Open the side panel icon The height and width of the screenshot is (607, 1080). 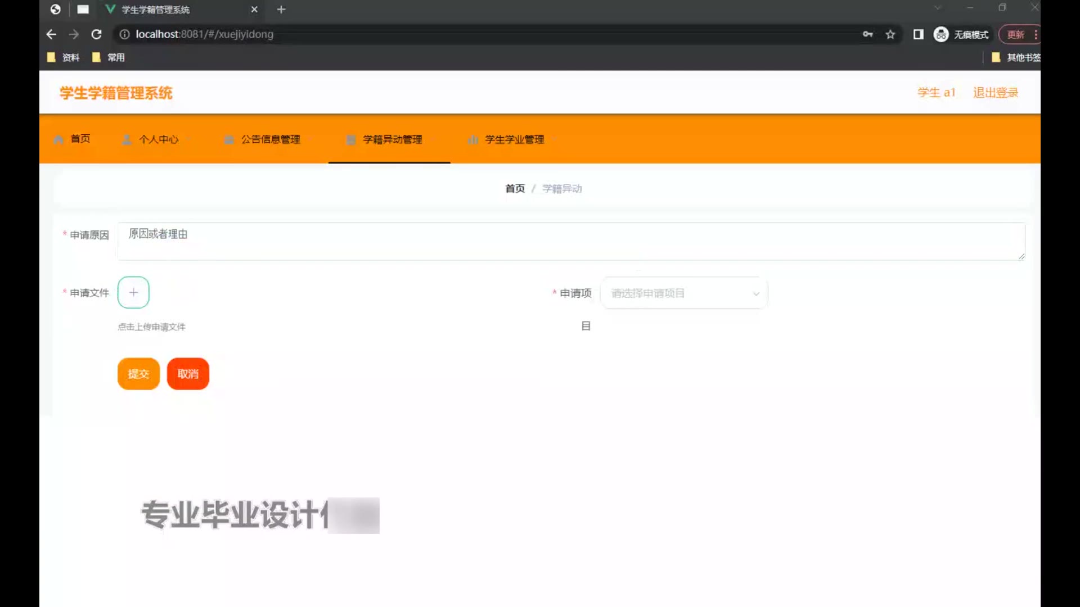coord(918,34)
